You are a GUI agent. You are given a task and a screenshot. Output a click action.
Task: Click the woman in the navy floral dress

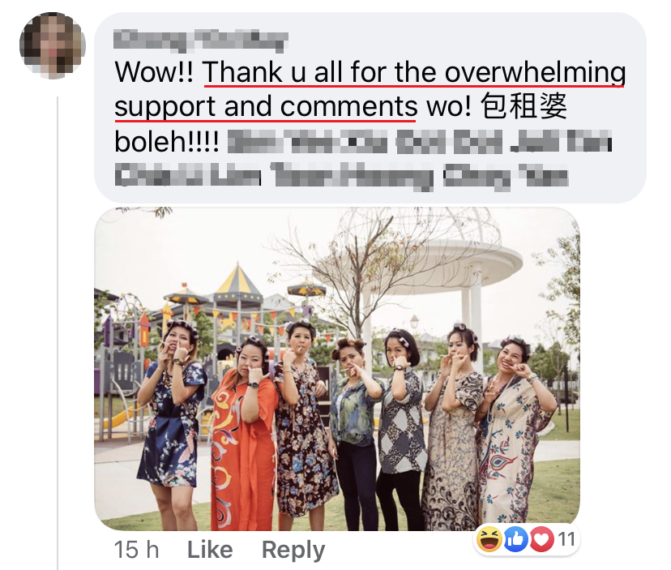[x=172, y=422]
